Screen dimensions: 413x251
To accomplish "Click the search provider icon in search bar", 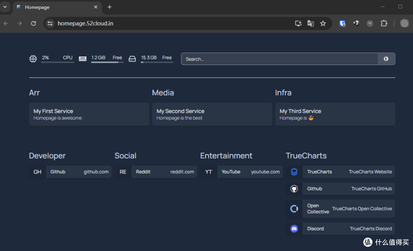I will tap(386, 59).
